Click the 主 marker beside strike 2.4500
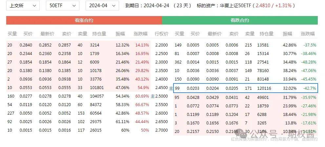The image size is (325, 147). coord(171,88)
